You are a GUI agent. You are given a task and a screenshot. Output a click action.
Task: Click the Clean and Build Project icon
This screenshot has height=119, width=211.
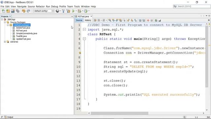pos(68,11)
